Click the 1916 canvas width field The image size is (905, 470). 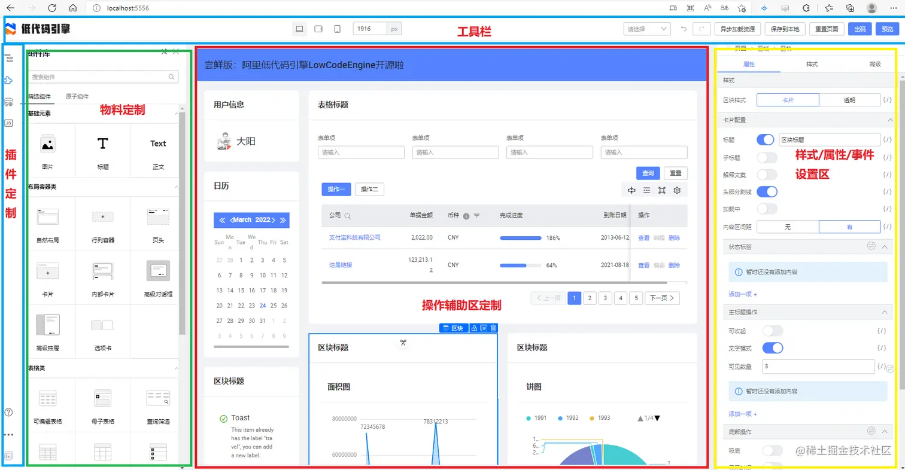tap(370, 29)
